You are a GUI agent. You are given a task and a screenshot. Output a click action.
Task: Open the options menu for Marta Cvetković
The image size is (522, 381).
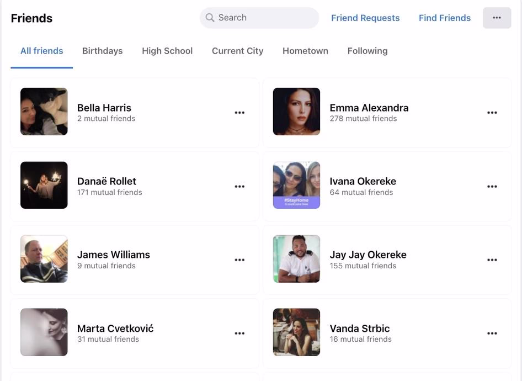(x=239, y=333)
